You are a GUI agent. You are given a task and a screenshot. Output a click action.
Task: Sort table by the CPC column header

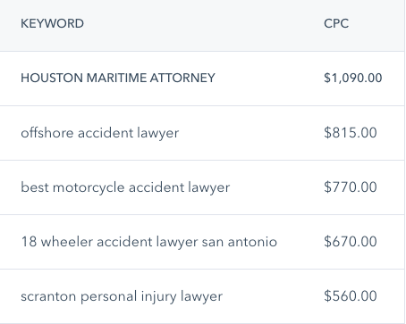coord(336,23)
